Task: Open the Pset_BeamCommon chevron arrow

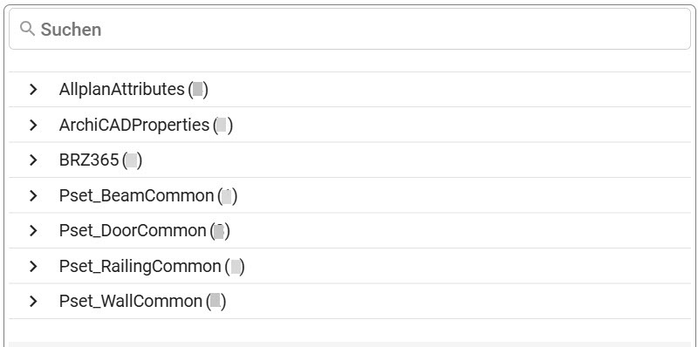Action: point(33,196)
